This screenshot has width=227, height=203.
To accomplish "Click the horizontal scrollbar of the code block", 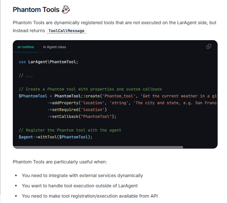I will click(98, 147).
